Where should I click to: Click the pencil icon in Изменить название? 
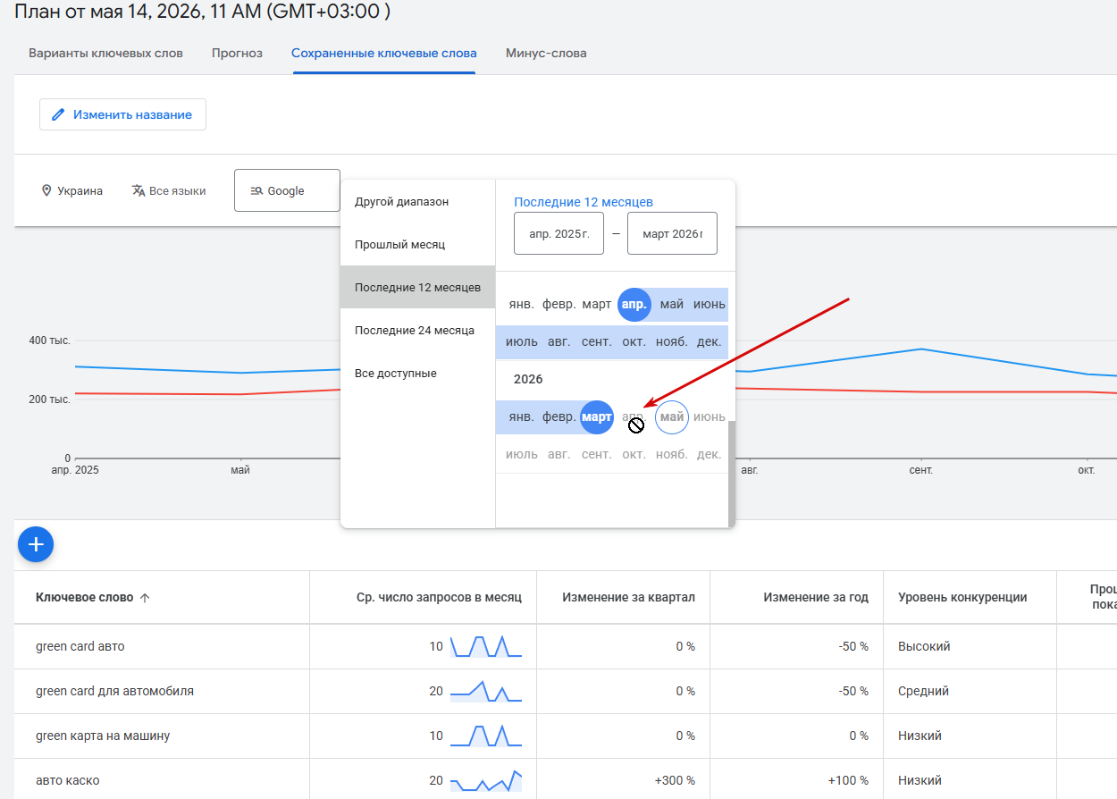click(58, 114)
